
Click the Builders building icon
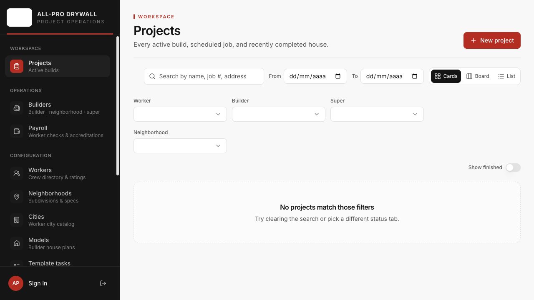[17, 108]
